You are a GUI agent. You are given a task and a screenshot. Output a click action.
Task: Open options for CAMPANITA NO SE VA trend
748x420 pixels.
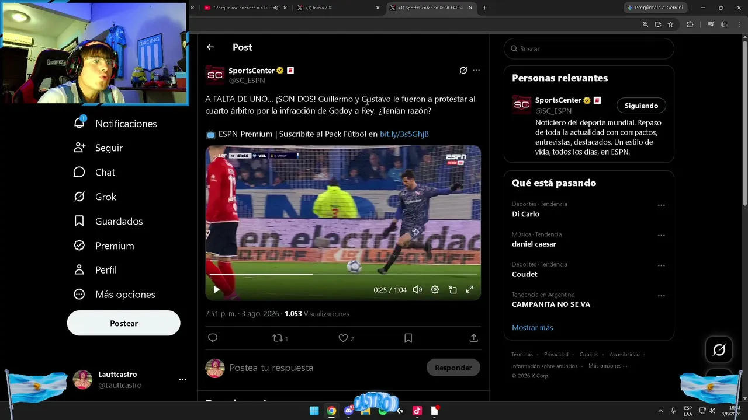pyautogui.click(x=662, y=296)
